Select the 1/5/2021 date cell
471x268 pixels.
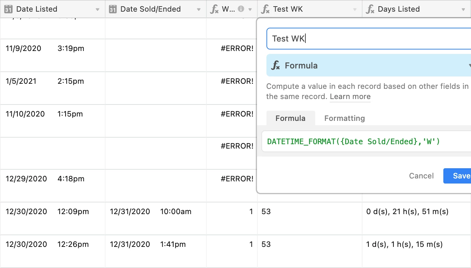[21, 81]
